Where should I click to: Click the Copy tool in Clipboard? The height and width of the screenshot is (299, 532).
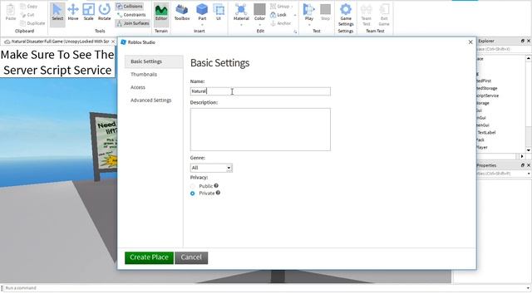tap(29, 7)
